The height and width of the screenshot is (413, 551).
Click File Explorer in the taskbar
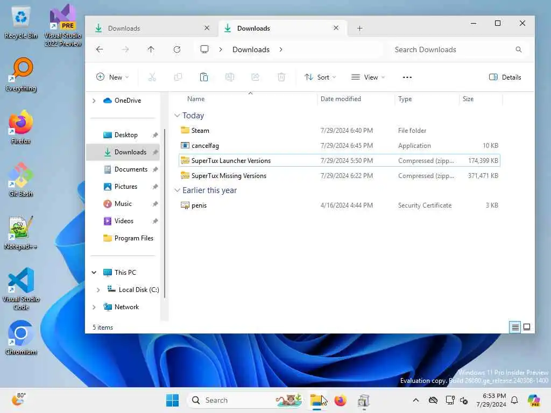tap(316, 400)
